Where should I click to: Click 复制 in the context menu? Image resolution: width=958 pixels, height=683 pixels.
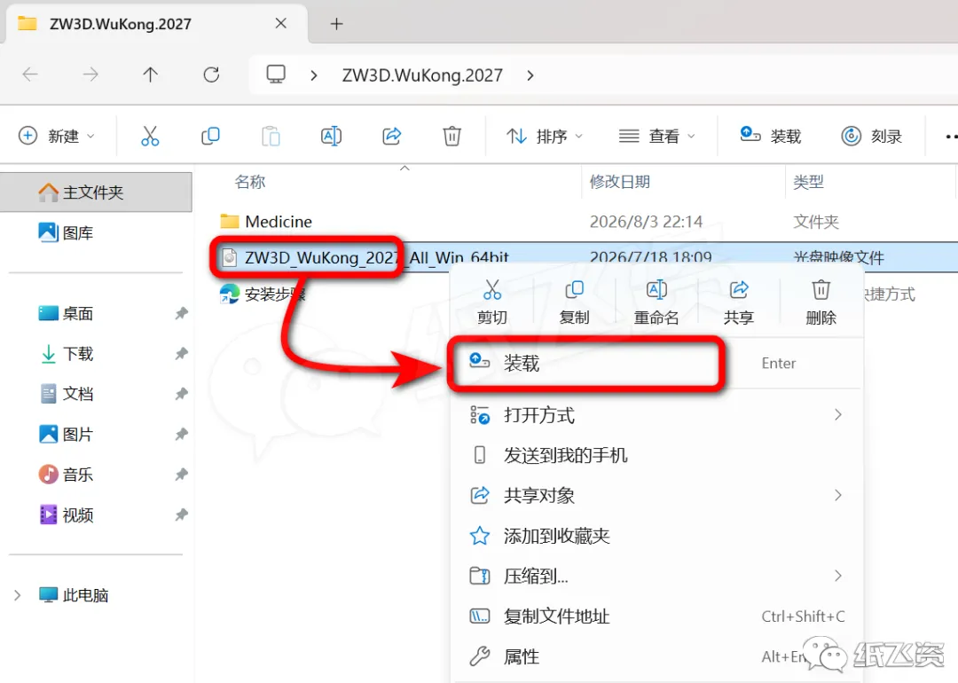coord(574,302)
